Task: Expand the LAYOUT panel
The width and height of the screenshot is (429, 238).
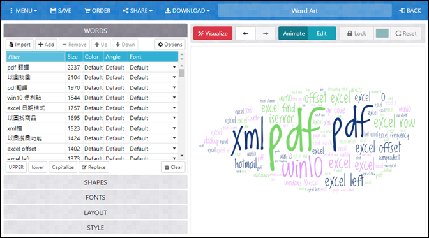Action: pos(95,212)
